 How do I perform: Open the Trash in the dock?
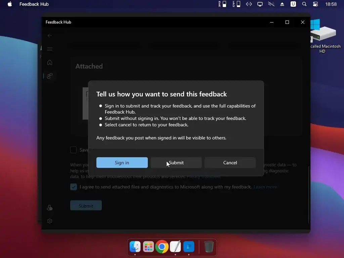209,247
